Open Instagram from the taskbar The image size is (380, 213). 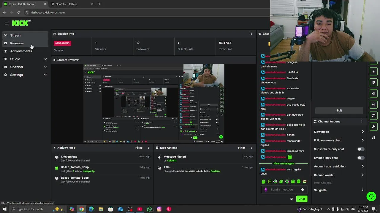tap(159, 209)
